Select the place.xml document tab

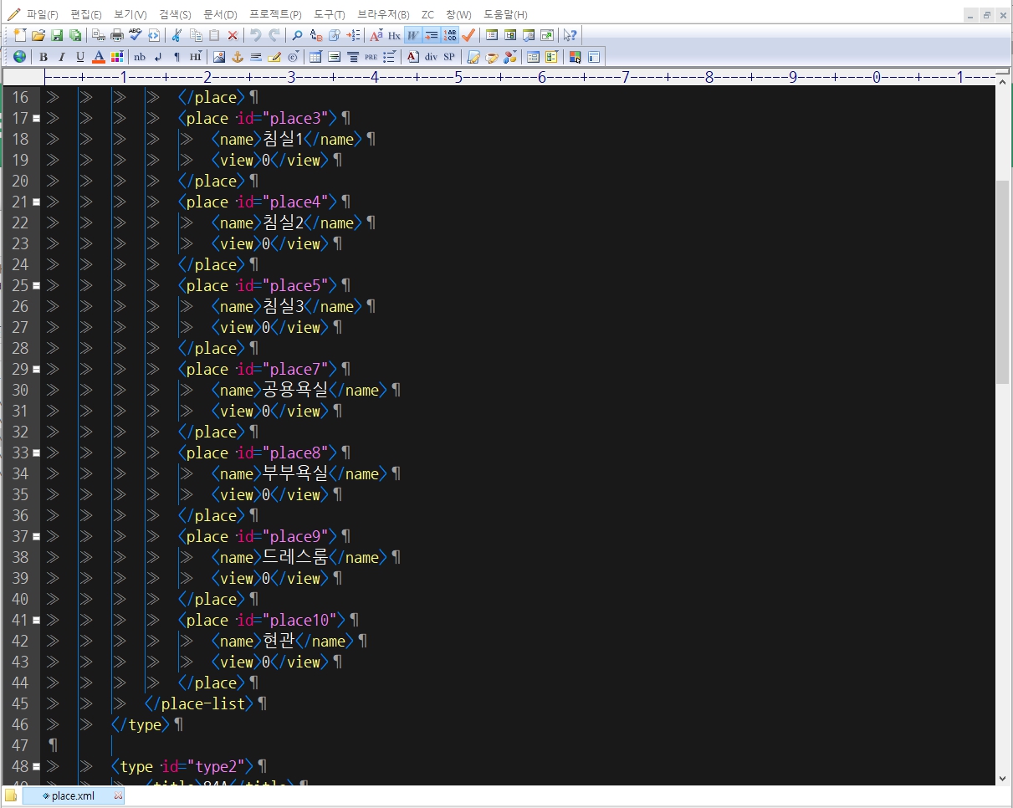pyautogui.click(x=74, y=795)
